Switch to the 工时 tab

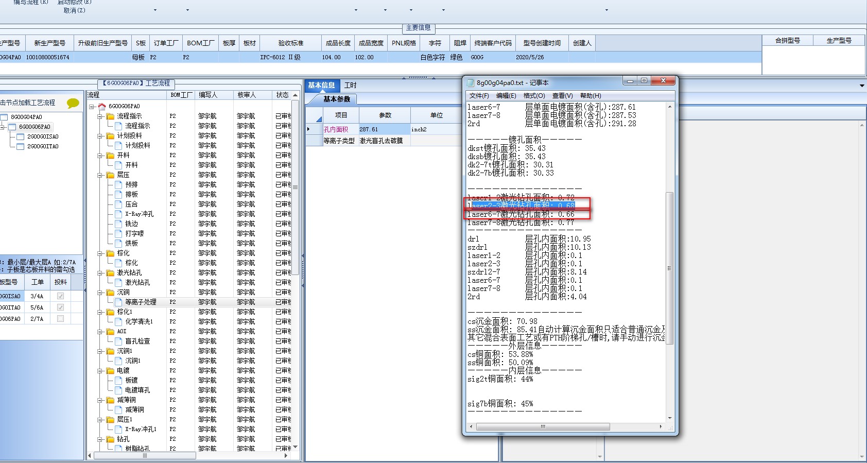351,85
